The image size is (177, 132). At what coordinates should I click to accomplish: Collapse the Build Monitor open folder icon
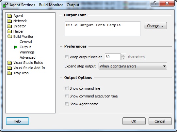(9, 37)
